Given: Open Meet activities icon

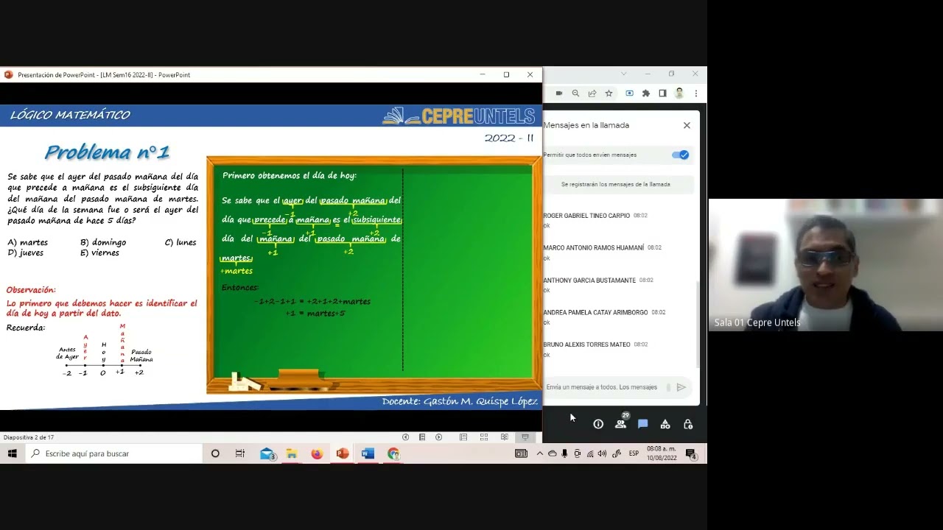Looking at the screenshot, I should tap(665, 424).
